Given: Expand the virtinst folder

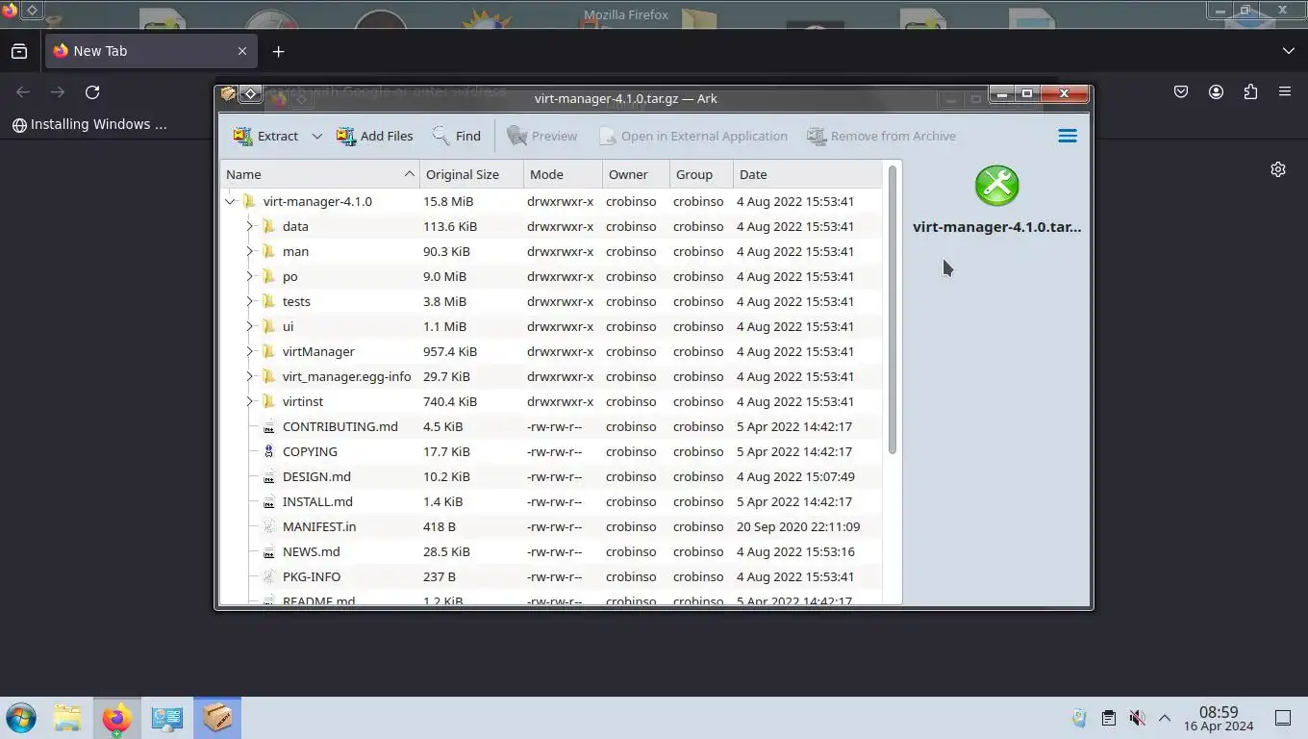Looking at the screenshot, I should pos(250,401).
